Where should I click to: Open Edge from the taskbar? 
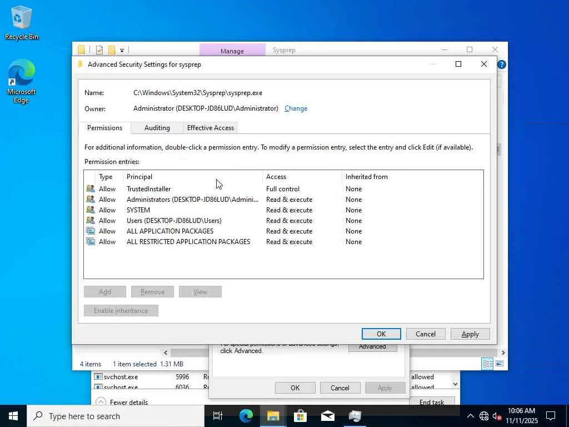pos(246,416)
